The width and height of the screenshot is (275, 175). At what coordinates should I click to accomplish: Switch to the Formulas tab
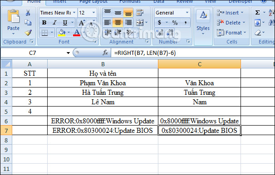pos(130,1)
